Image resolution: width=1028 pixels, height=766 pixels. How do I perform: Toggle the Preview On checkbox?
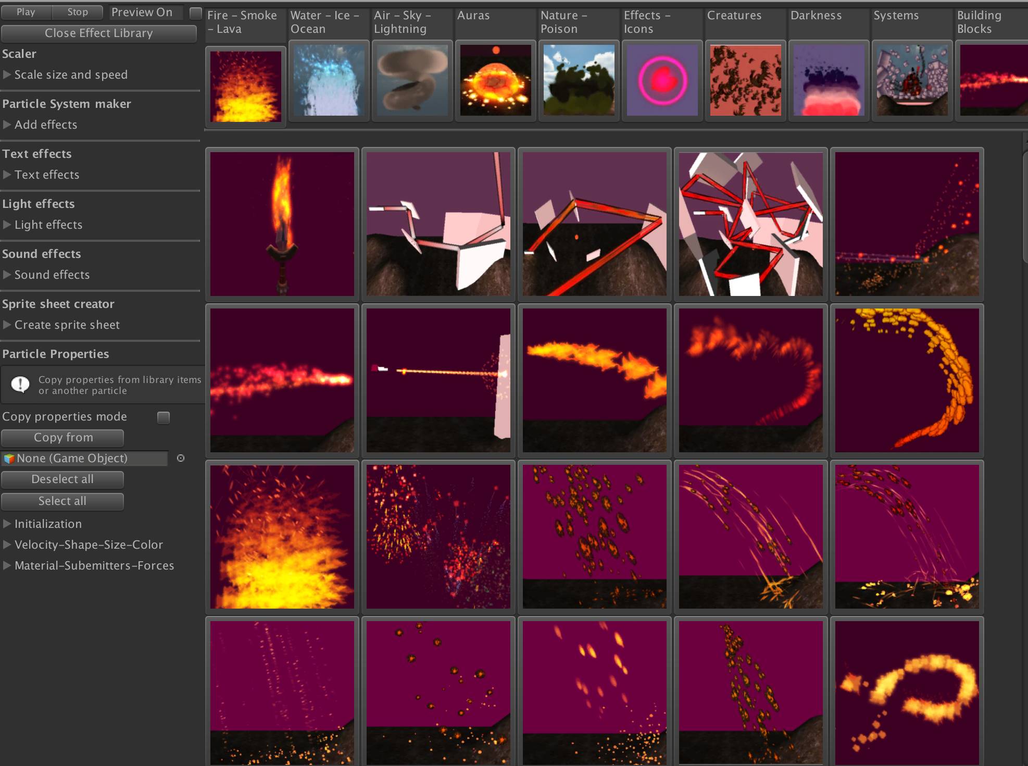coord(195,13)
